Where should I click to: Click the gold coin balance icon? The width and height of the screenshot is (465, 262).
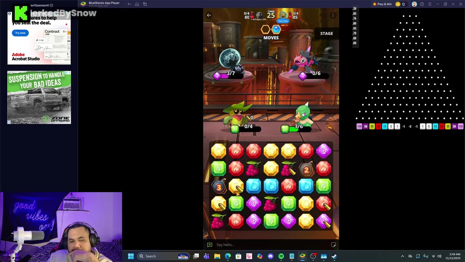tap(398, 4)
